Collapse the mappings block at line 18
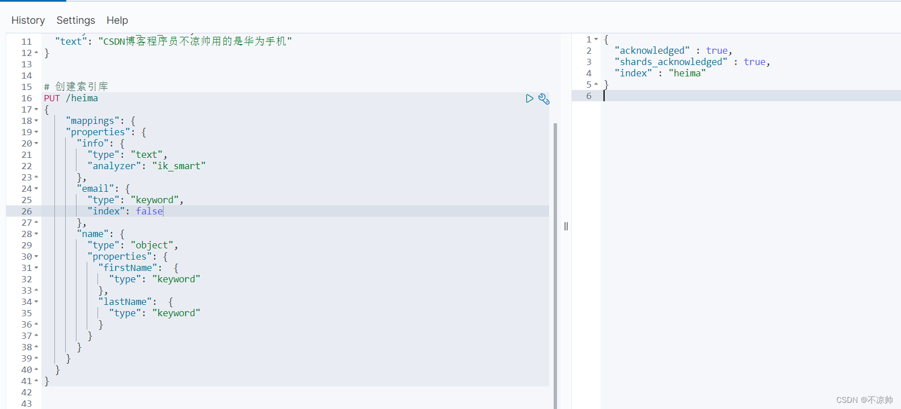 [36, 120]
